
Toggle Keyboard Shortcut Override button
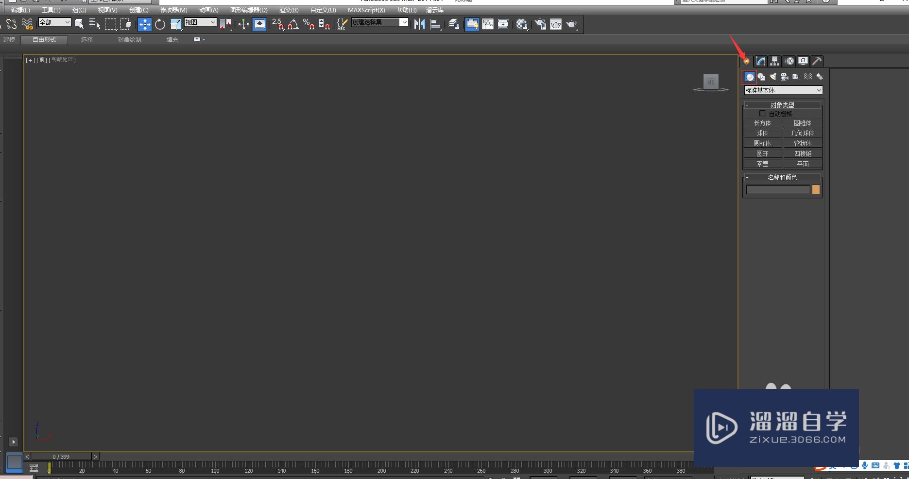tap(259, 24)
